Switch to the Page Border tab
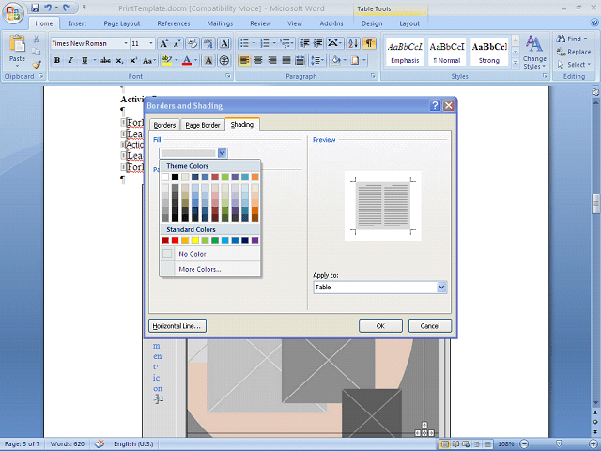601x451 pixels. [202, 125]
